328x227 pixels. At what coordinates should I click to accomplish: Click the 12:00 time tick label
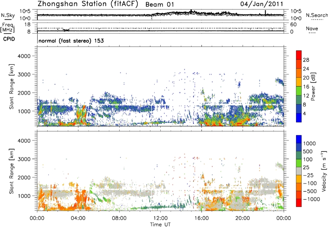(x=160, y=218)
